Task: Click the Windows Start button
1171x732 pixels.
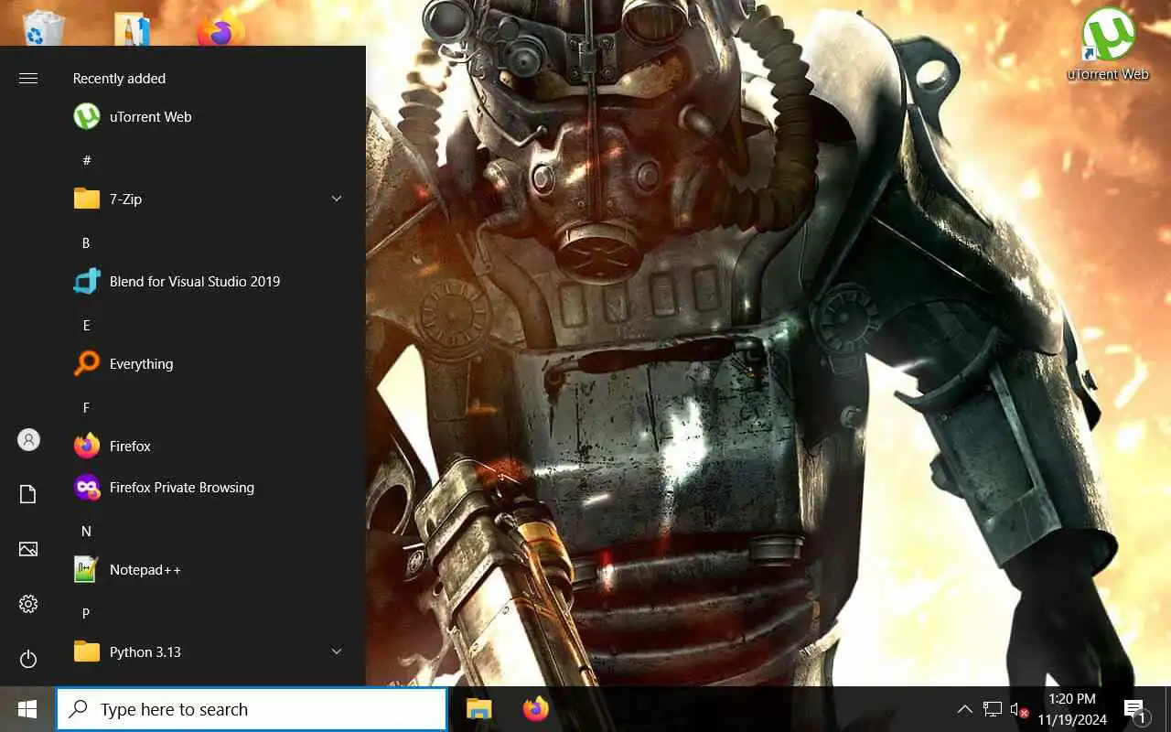Action: (x=27, y=709)
